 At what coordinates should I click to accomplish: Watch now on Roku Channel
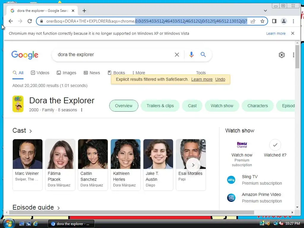coord(242,153)
